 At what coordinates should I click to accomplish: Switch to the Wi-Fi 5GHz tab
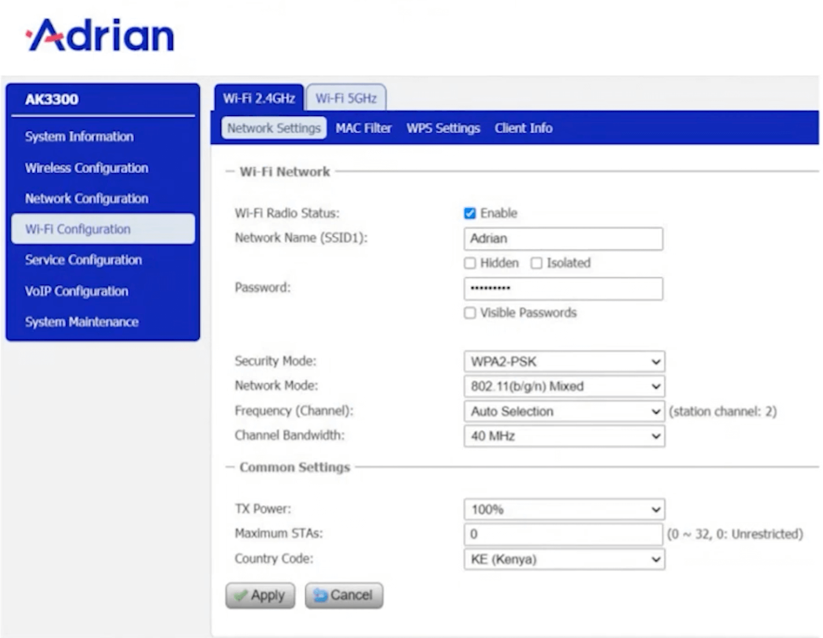point(346,99)
